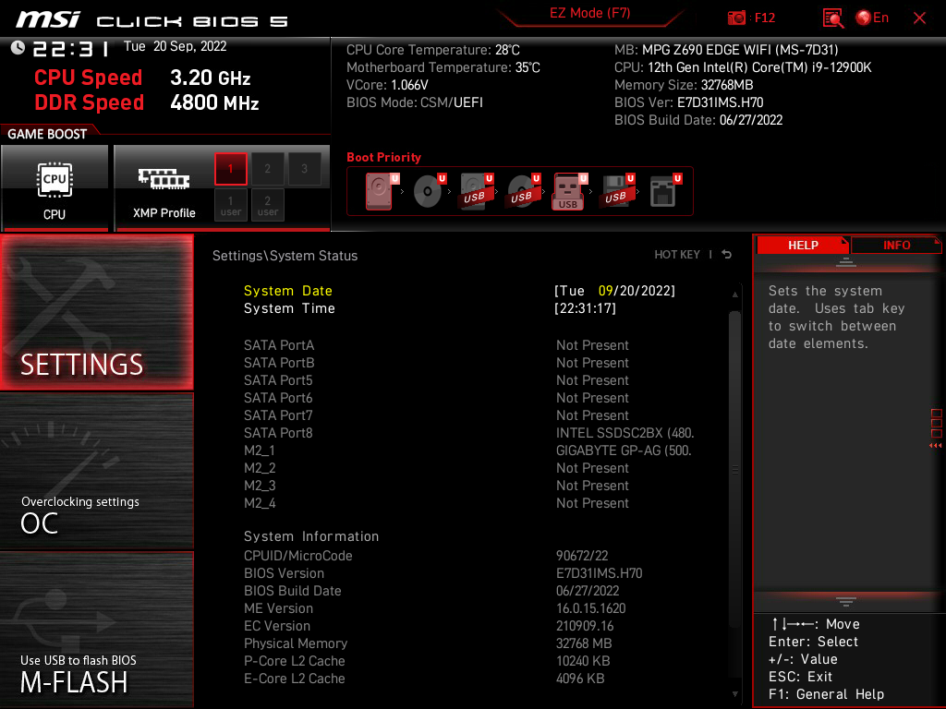
Task: Click the clock time display
Action: coord(71,48)
